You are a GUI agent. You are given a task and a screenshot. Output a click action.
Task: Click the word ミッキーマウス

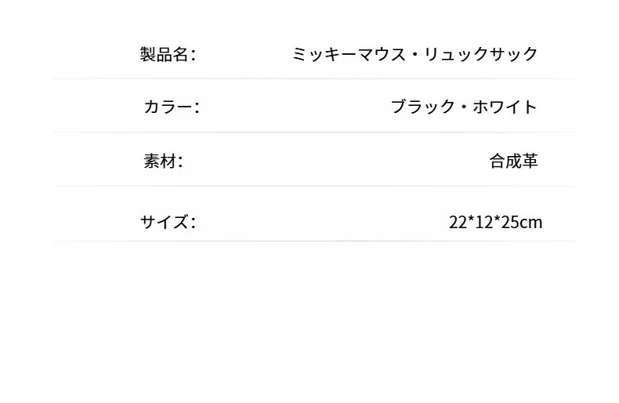click(x=349, y=54)
